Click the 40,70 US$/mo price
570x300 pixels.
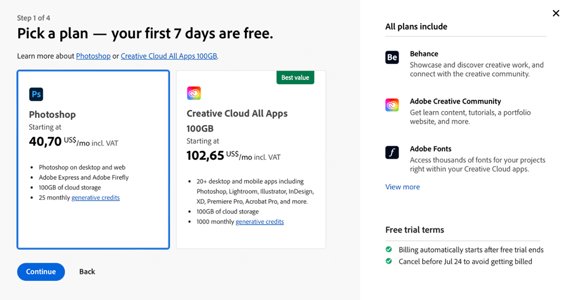[73, 142]
